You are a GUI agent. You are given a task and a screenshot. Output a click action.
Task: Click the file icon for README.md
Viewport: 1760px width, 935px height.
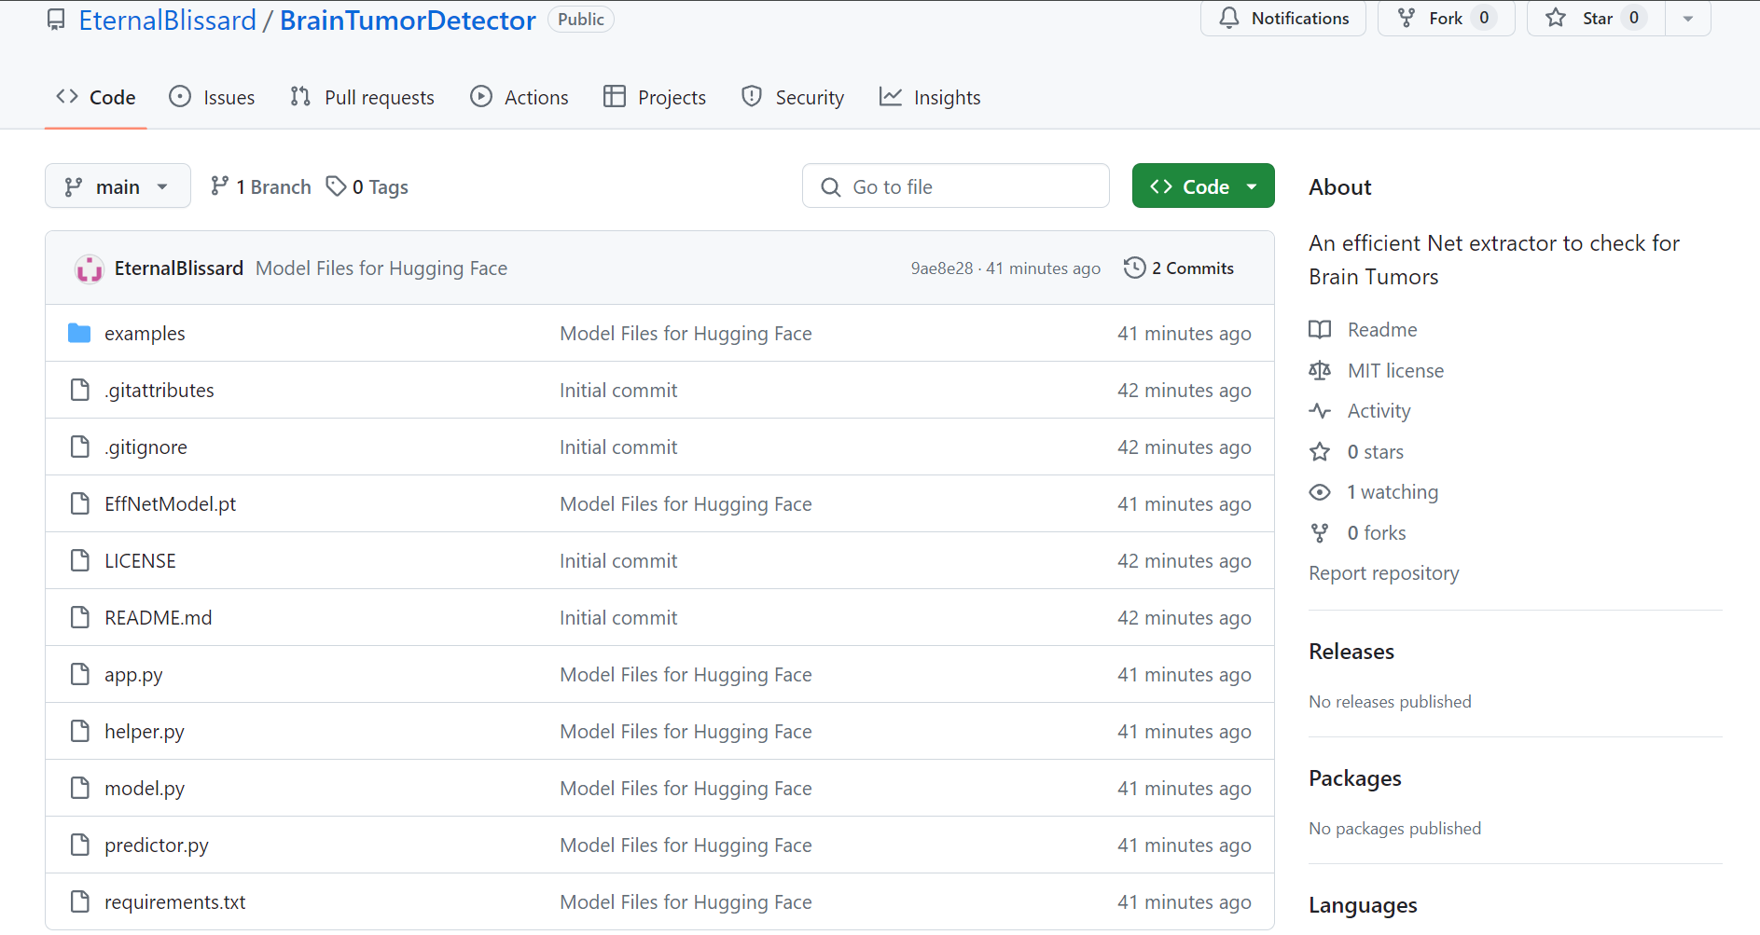[x=80, y=617]
